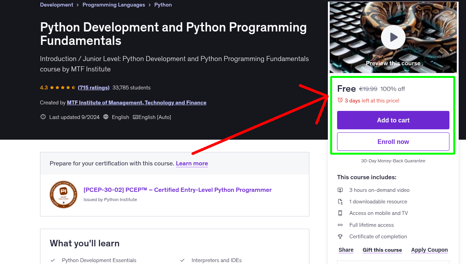Click the Full lifetime access text
Screen dimensions: 466x264
pyautogui.click(x=372, y=225)
